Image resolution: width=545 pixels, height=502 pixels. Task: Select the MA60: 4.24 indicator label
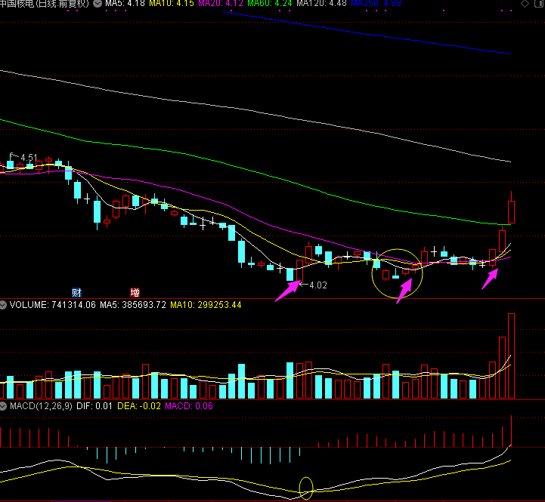270,4
